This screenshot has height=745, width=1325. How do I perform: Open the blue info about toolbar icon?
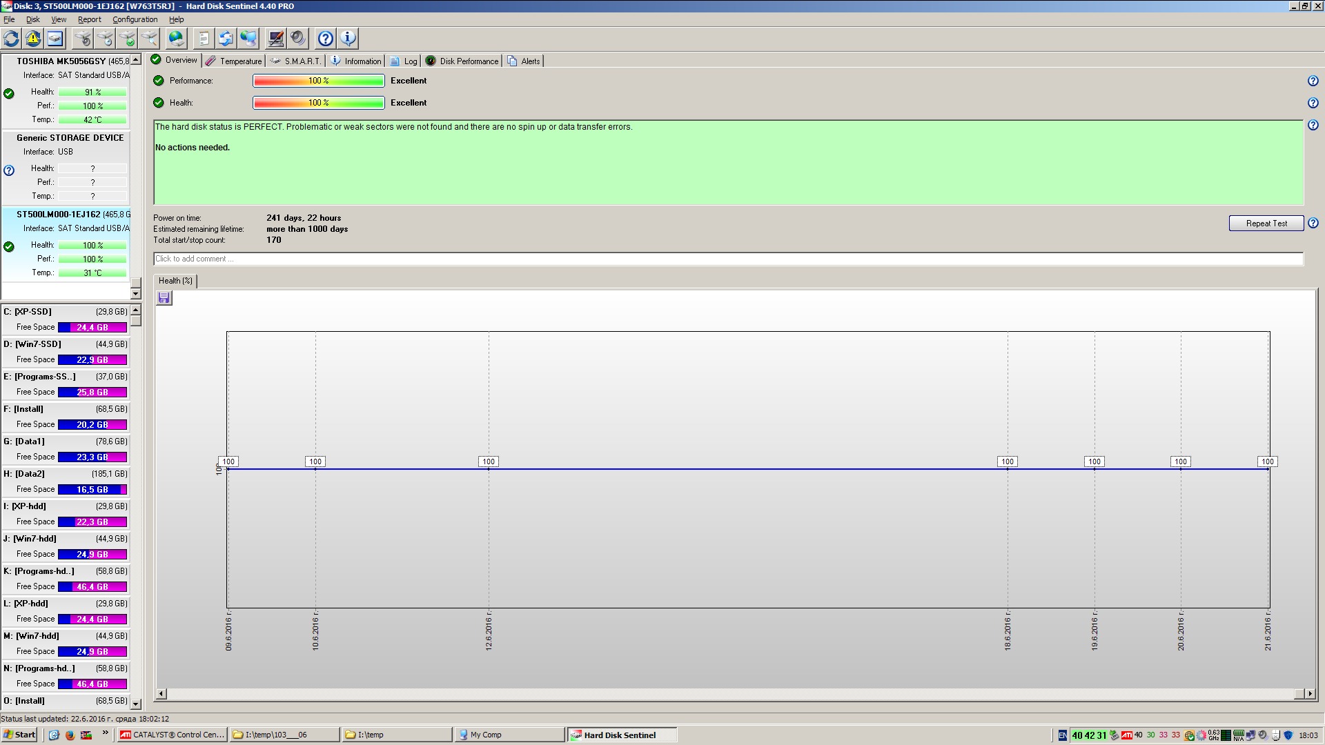(x=348, y=39)
